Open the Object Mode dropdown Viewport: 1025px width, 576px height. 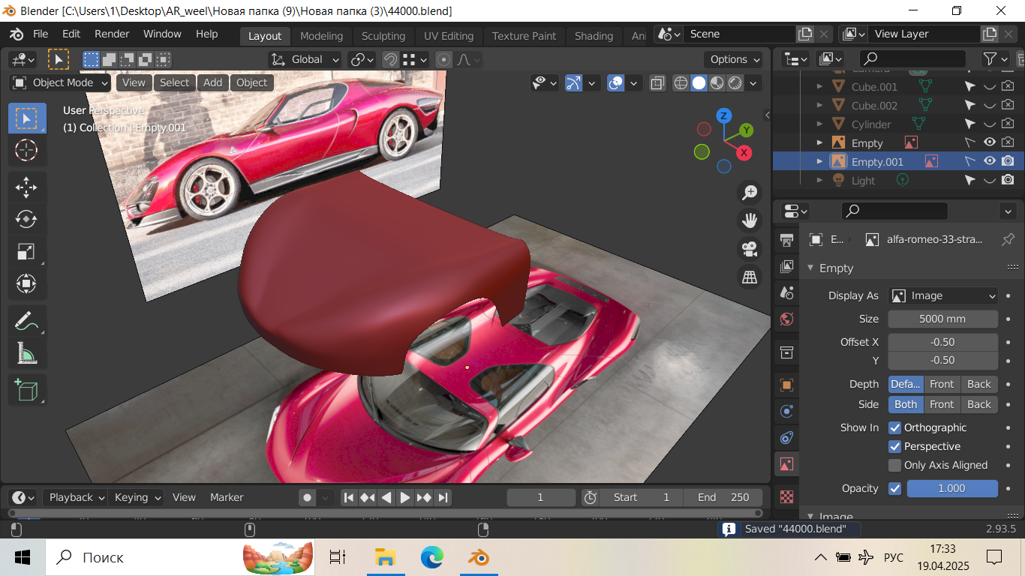point(61,82)
